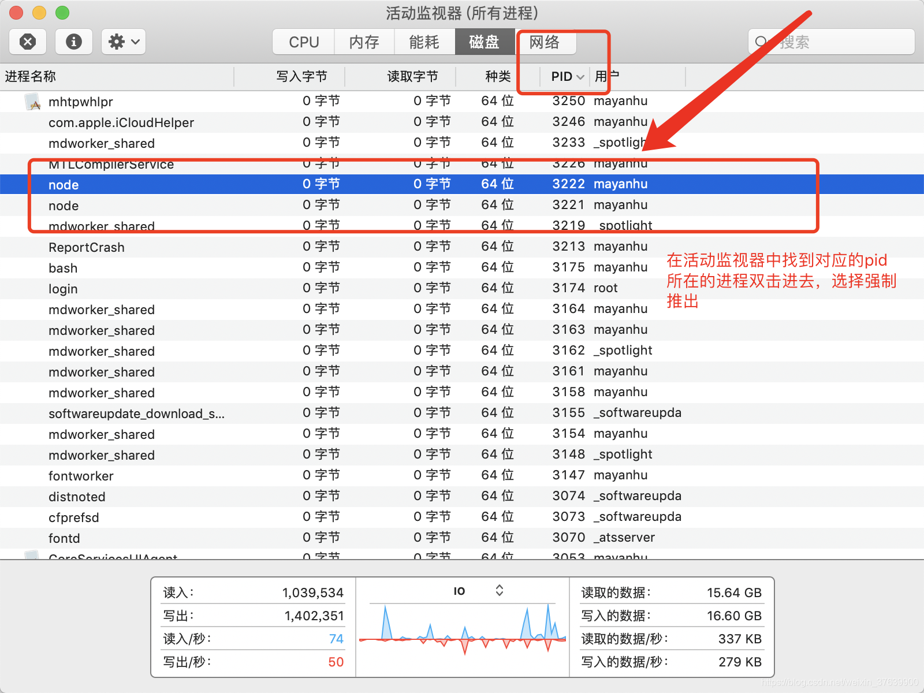The image size is (924, 693).
Task: Select the login process row
Action: coord(462,288)
